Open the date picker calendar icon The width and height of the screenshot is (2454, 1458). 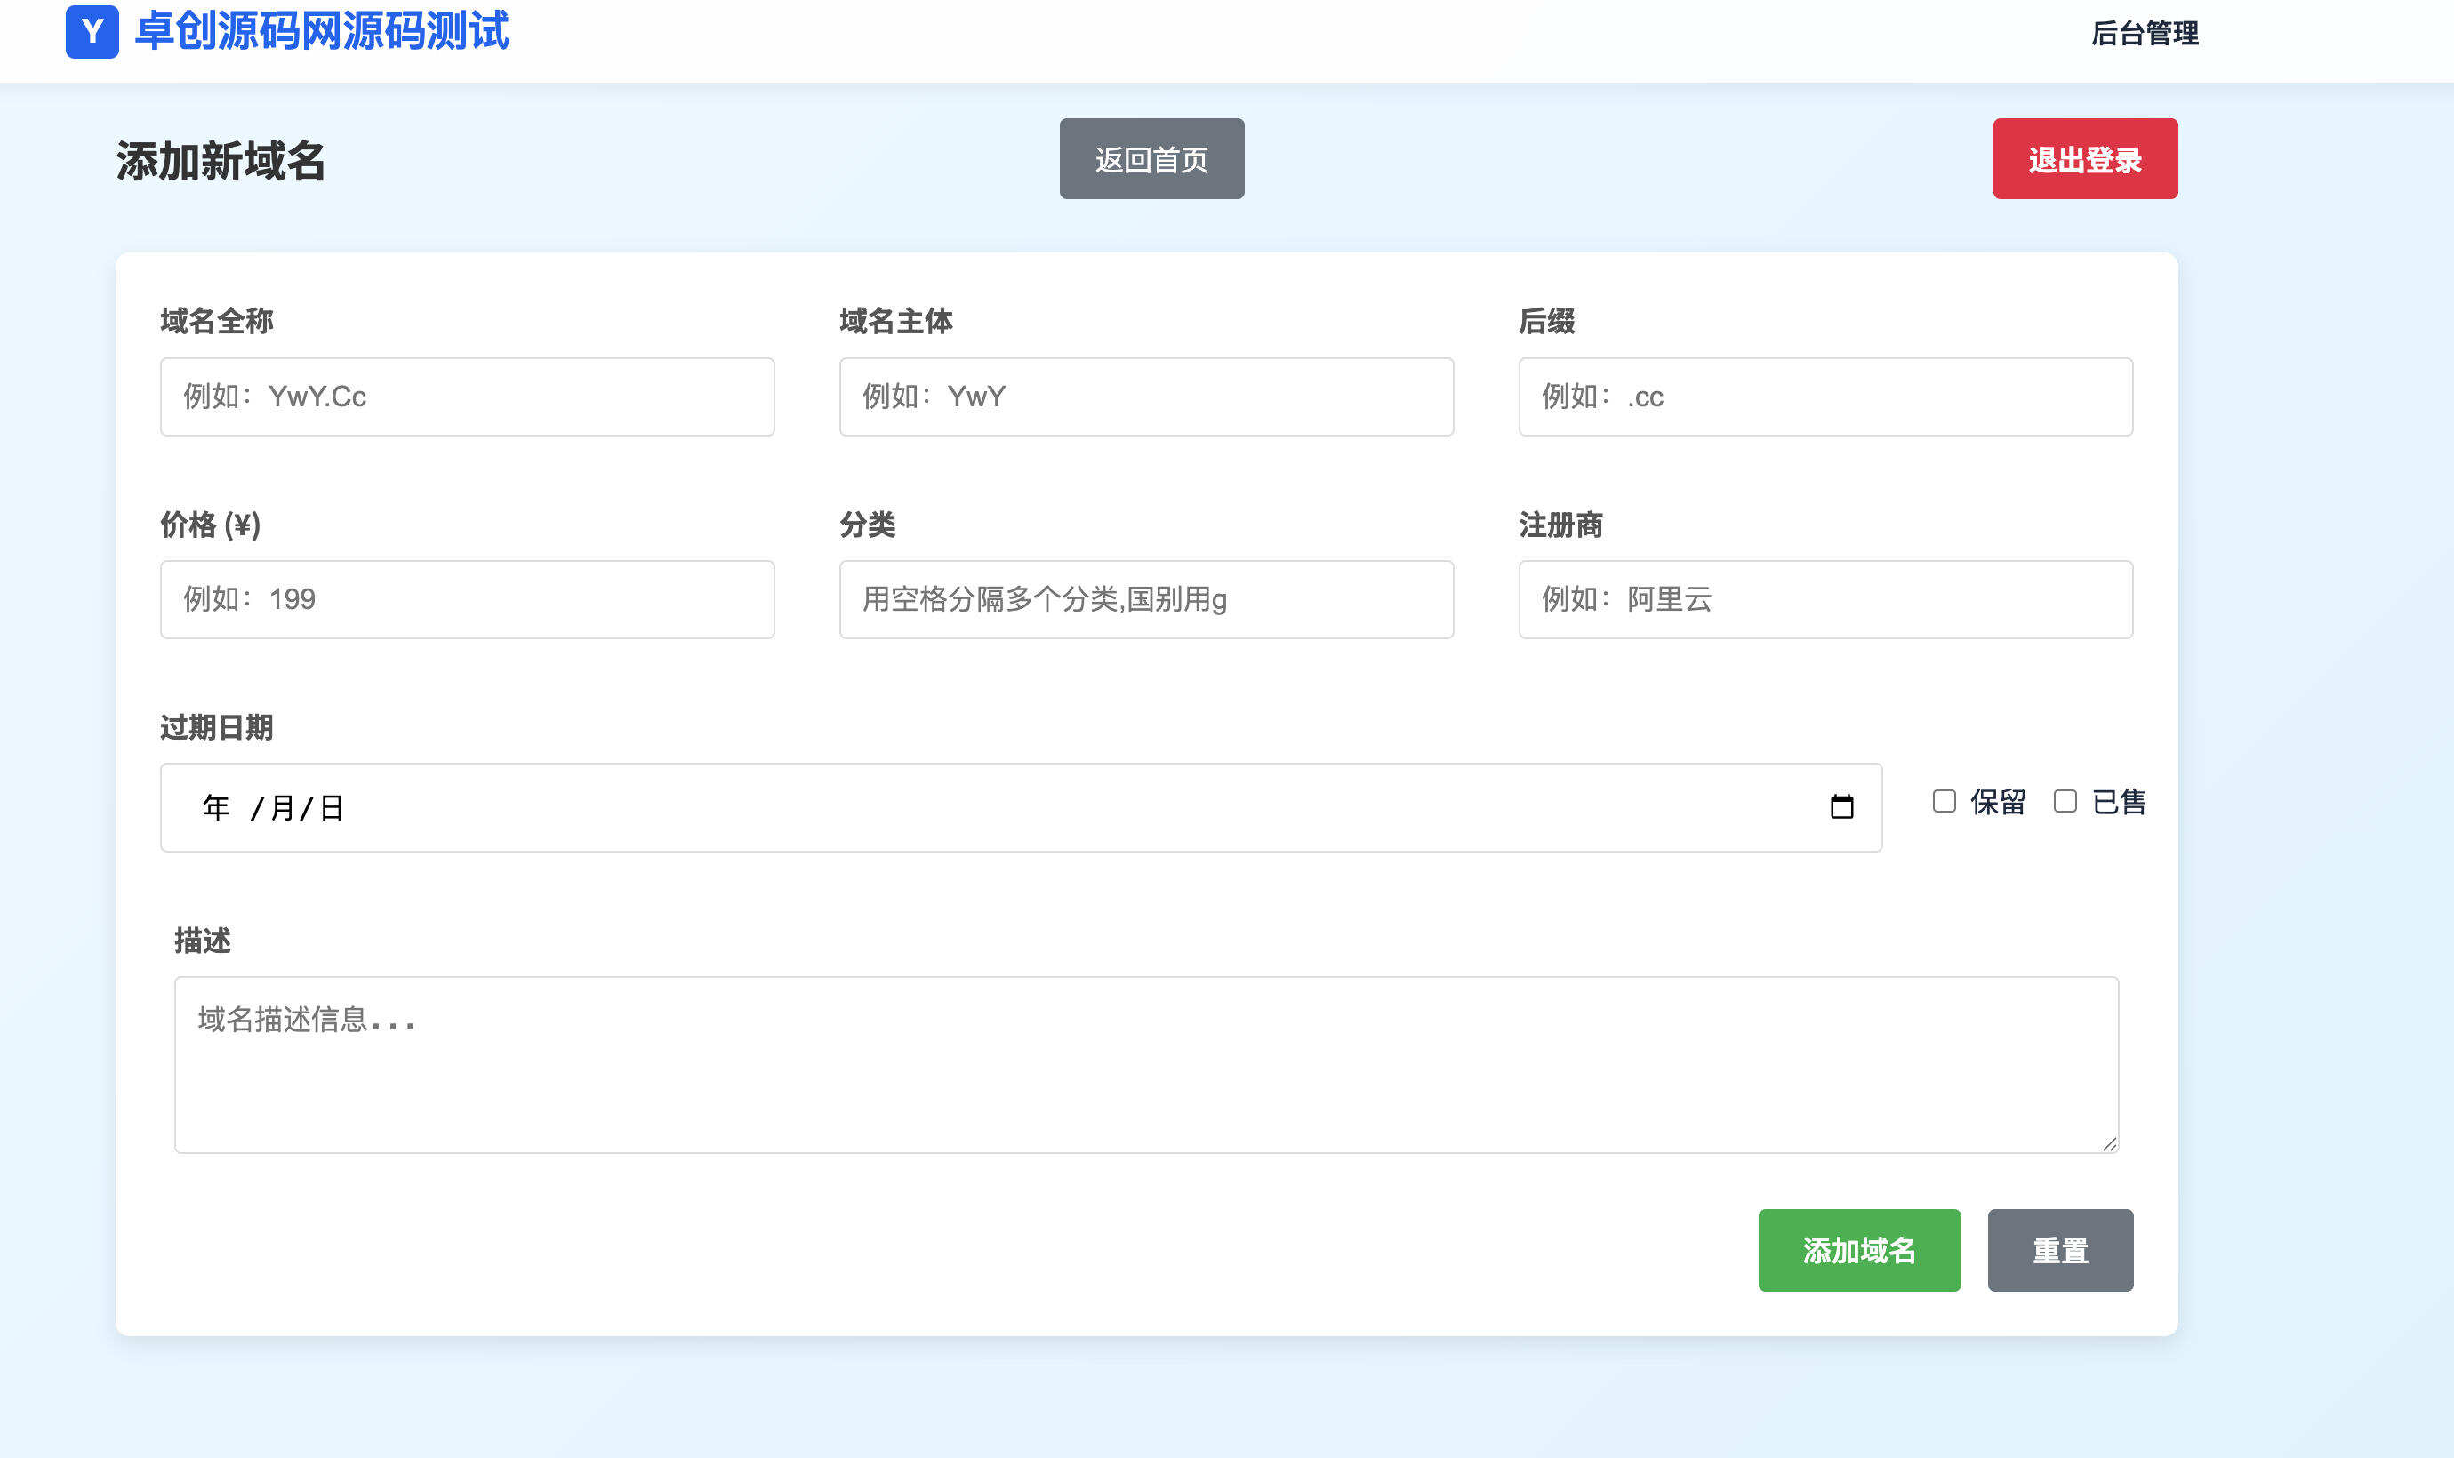1845,805
